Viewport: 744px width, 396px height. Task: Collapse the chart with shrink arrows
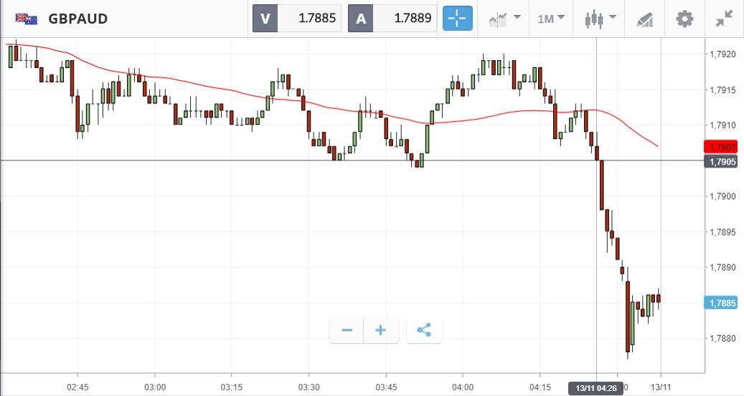pyautogui.click(x=724, y=19)
